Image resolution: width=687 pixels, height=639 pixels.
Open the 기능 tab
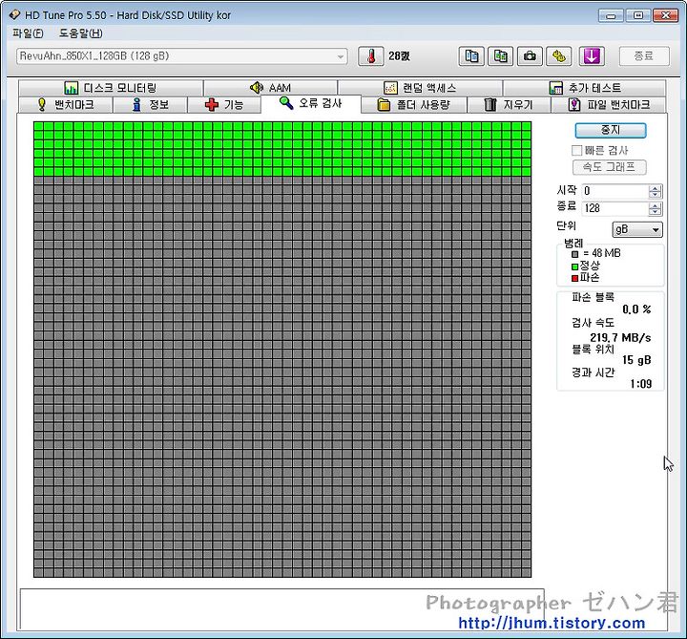click(224, 105)
